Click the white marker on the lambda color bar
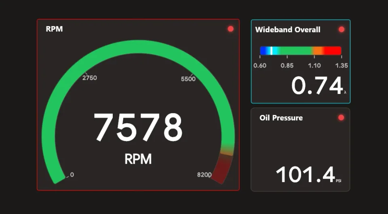The image size is (388, 214). [x=272, y=51]
